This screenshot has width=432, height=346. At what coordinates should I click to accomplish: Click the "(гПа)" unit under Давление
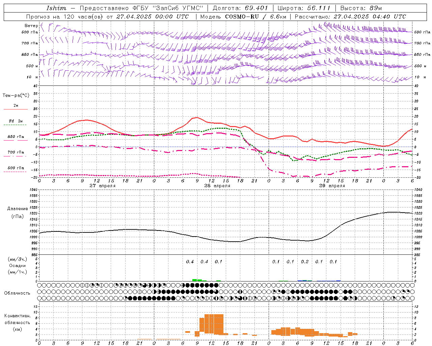(18, 217)
